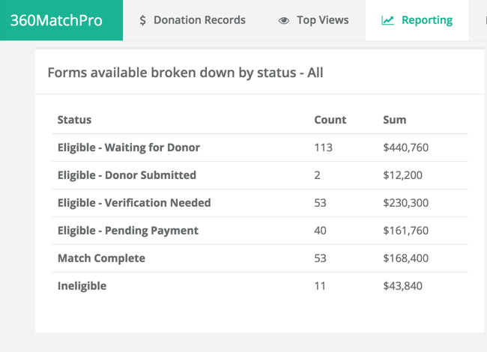
Task: Click the dollar sign icon
Action: (143, 20)
